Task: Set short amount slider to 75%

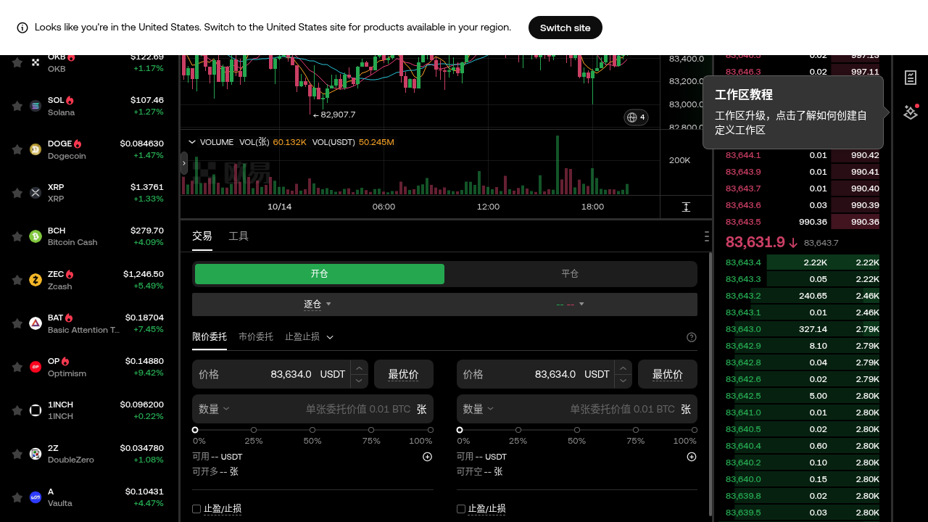Action: click(636, 430)
